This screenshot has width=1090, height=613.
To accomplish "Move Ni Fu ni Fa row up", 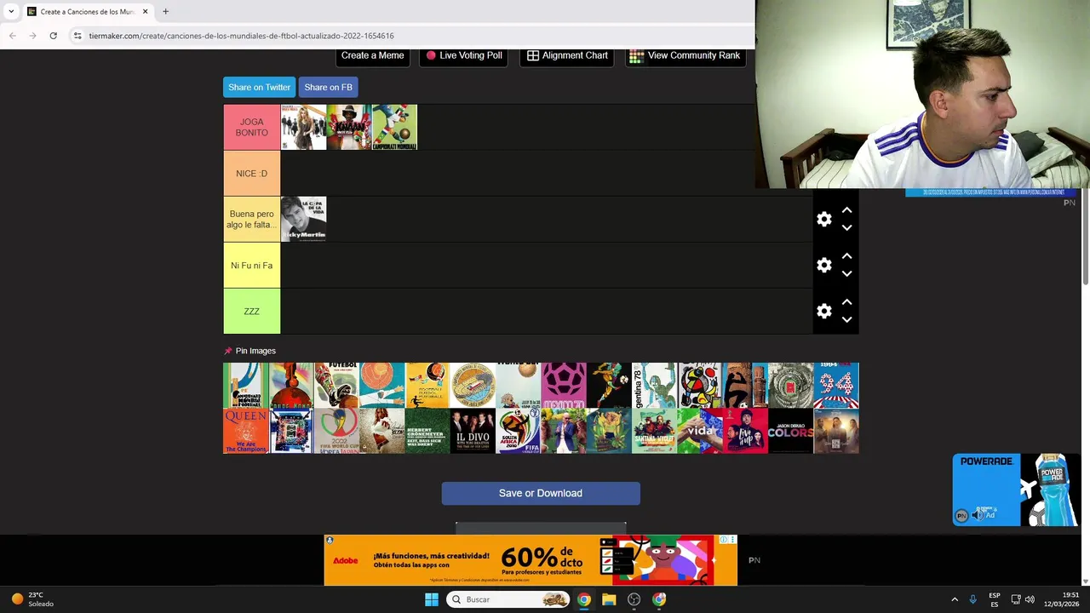I will pyautogui.click(x=846, y=256).
